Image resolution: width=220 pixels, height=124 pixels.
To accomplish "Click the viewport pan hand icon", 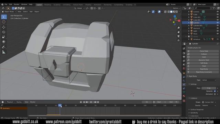I will 178,32.
